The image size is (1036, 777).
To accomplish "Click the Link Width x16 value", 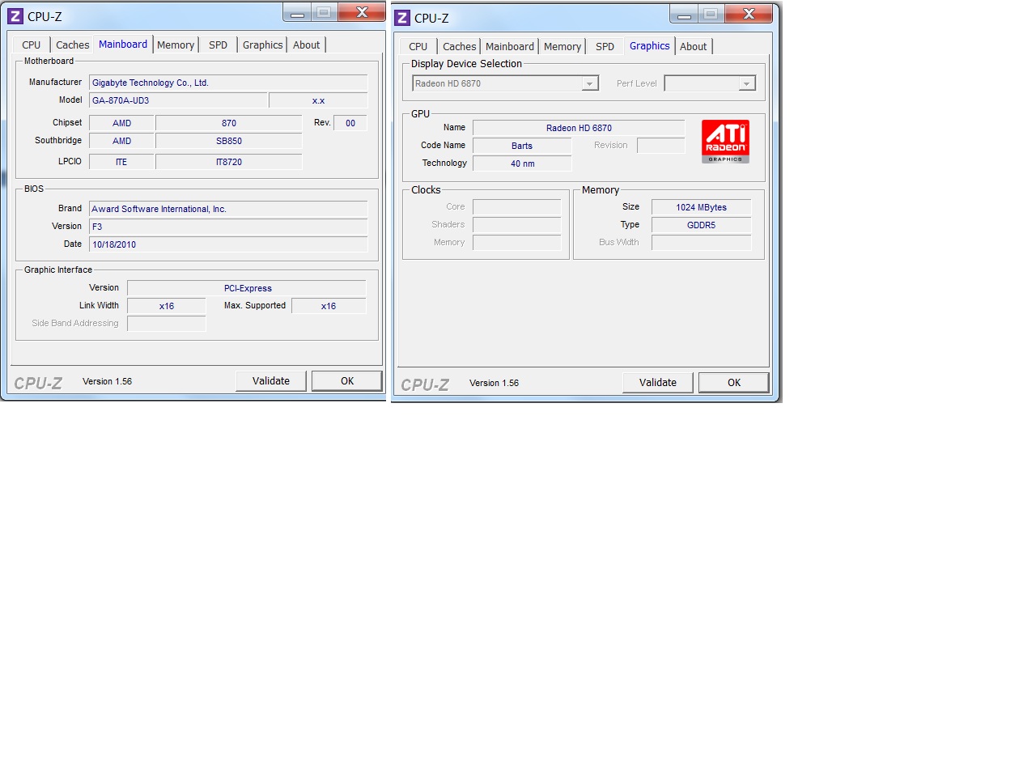I will click(167, 306).
